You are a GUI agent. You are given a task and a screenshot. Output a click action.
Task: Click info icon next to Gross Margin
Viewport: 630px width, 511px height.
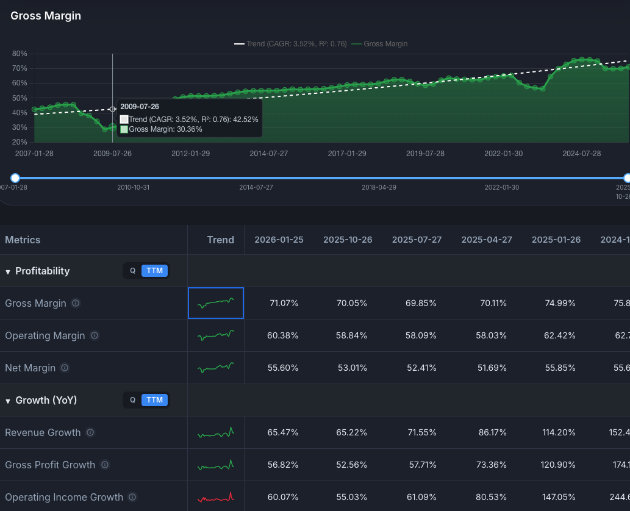(76, 303)
